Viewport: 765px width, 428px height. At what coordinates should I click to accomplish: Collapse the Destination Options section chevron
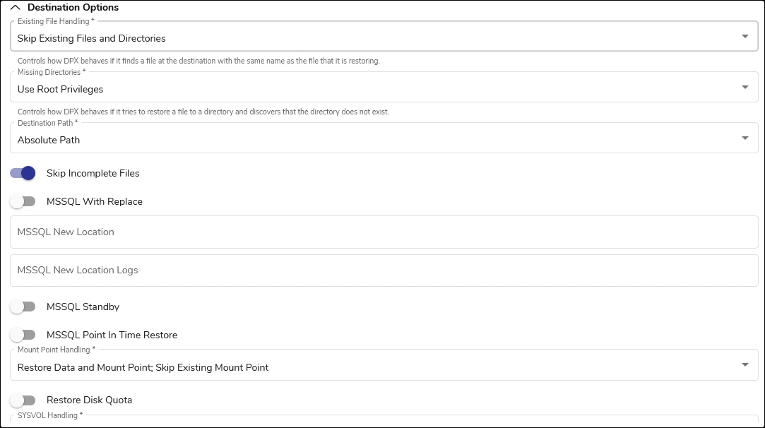coord(16,8)
